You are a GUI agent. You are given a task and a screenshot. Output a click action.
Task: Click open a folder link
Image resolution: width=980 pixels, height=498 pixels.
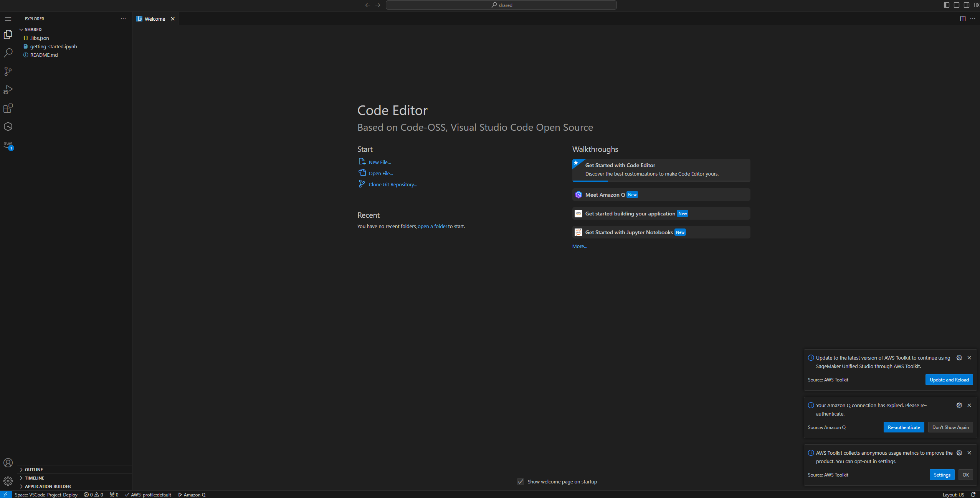[x=432, y=226]
